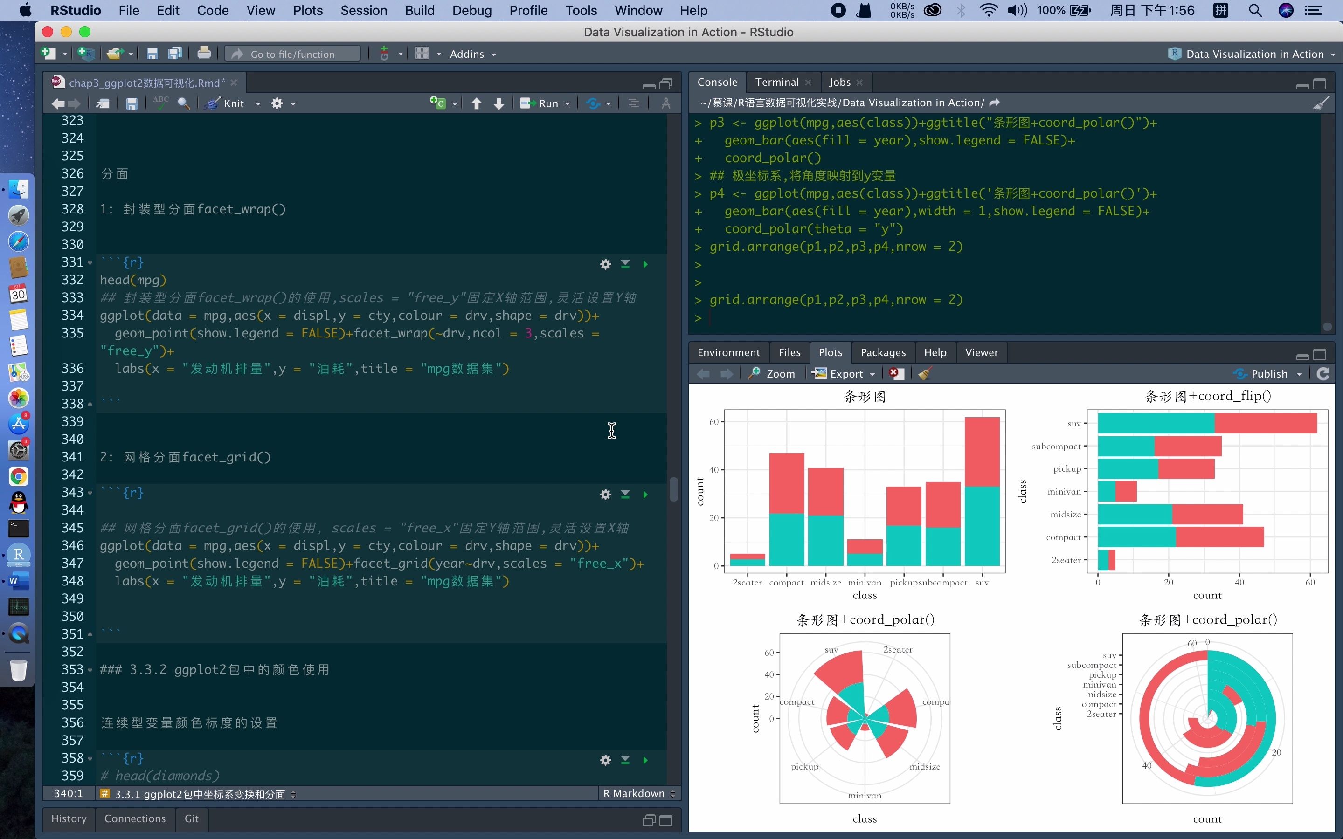Open the workspace panes layout icon
Screen dimensions: 1343x839
[x=422, y=54]
